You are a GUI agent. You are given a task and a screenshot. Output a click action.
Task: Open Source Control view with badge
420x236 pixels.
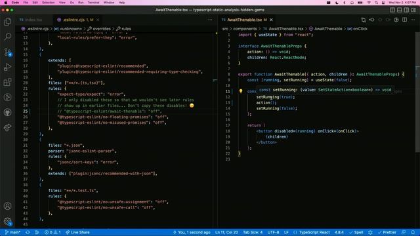(x=7, y=52)
